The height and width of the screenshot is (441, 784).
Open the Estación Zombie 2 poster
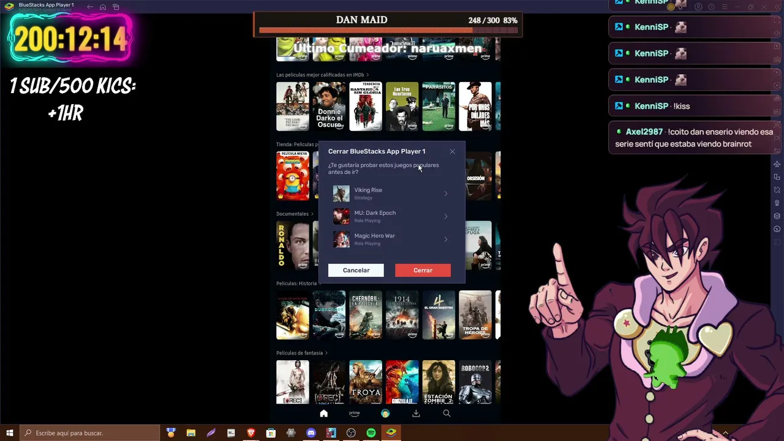click(439, 382)
